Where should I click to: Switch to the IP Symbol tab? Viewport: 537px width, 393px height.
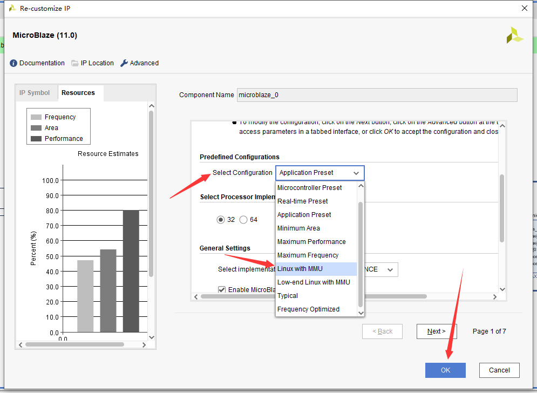coord(35,92)
